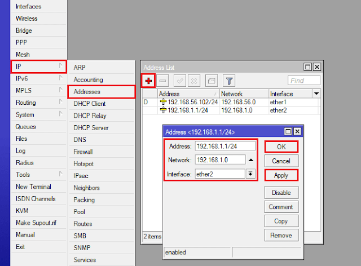This screenshot has width=361, height=266.
Task: Open the PPP menu
Action: tap(39, 43)
